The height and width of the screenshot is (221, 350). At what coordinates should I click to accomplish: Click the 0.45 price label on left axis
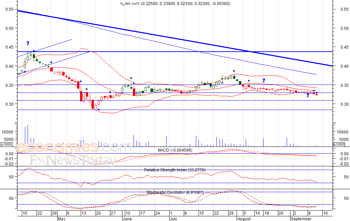pyautogui.click(x=10, y=47)
